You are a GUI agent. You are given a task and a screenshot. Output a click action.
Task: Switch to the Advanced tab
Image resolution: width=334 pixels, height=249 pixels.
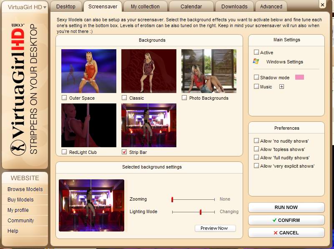(271, 7)
